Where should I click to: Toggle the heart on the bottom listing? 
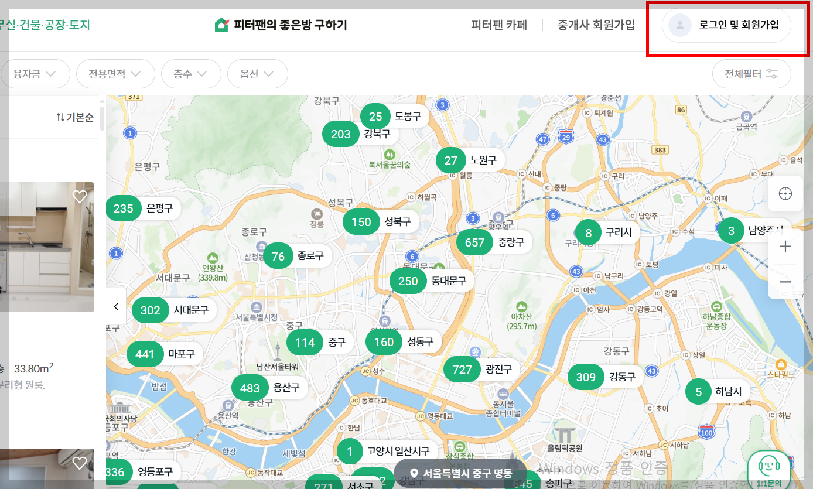tap(80, 463)
